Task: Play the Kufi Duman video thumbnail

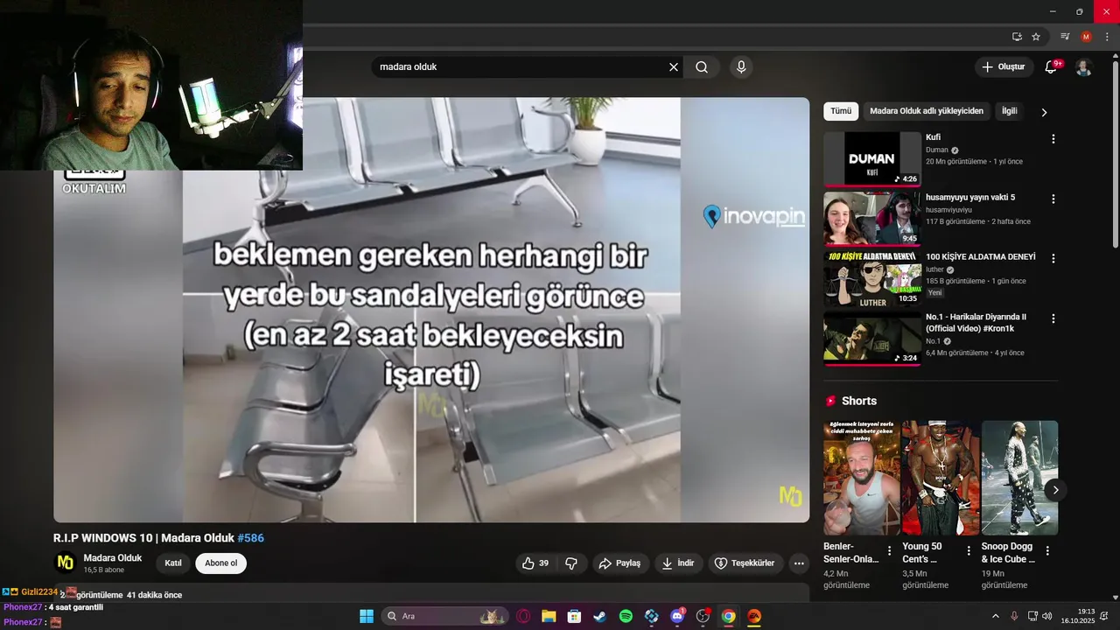Action: 872,159
